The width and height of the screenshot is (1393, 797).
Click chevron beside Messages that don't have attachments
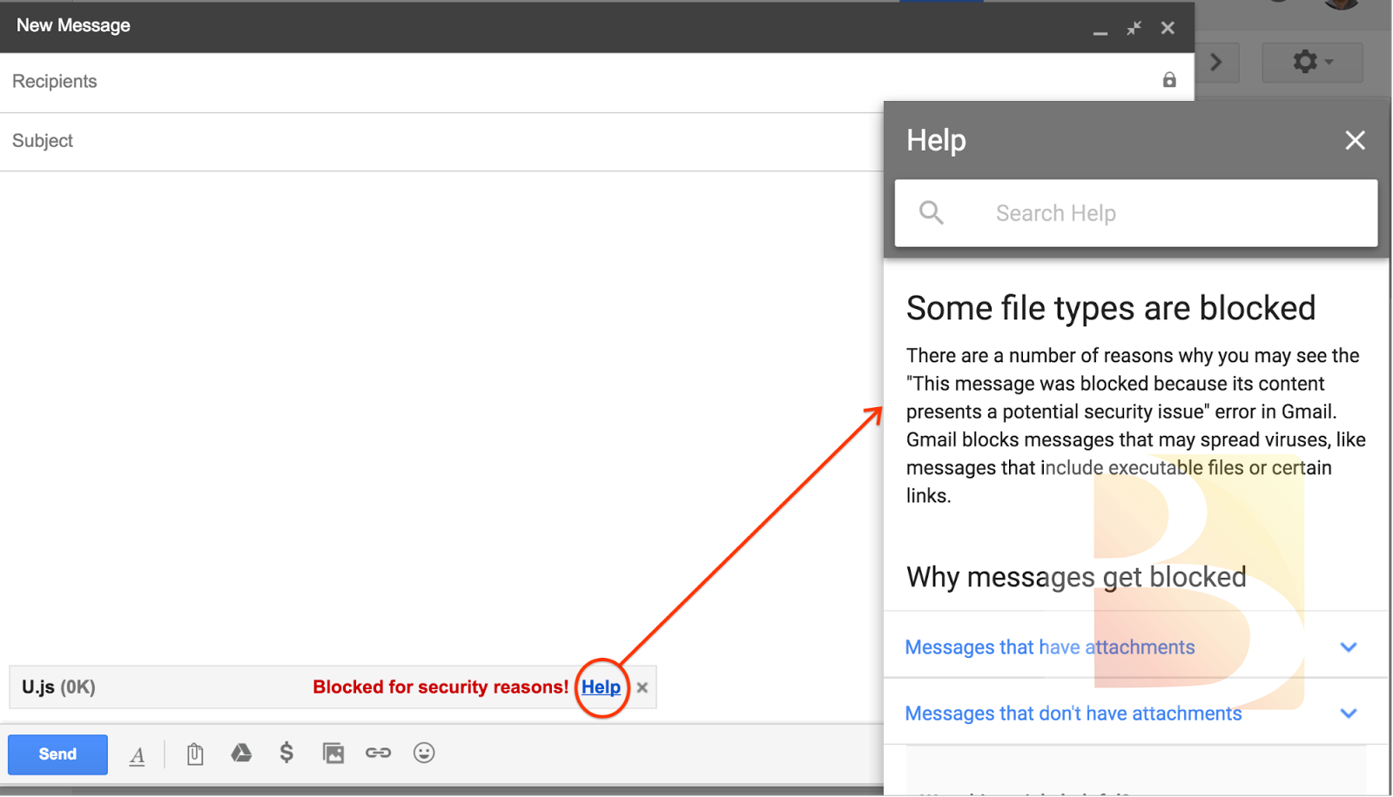[1349, 713]
